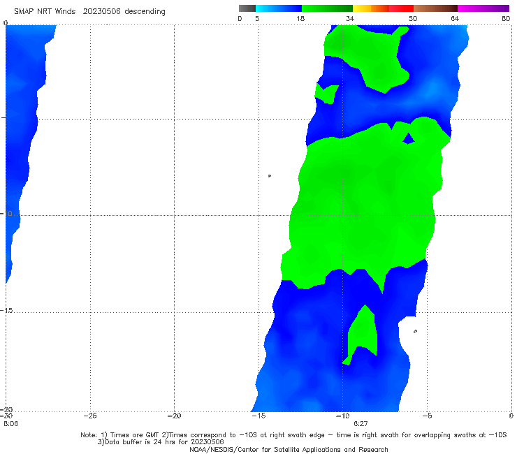Click the latitude axis label '-20'
The image size is (517, 454).
pyautogui.click(x=6, y=410)
